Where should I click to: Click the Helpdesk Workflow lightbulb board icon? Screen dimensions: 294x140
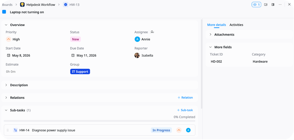tap(22, 5)
